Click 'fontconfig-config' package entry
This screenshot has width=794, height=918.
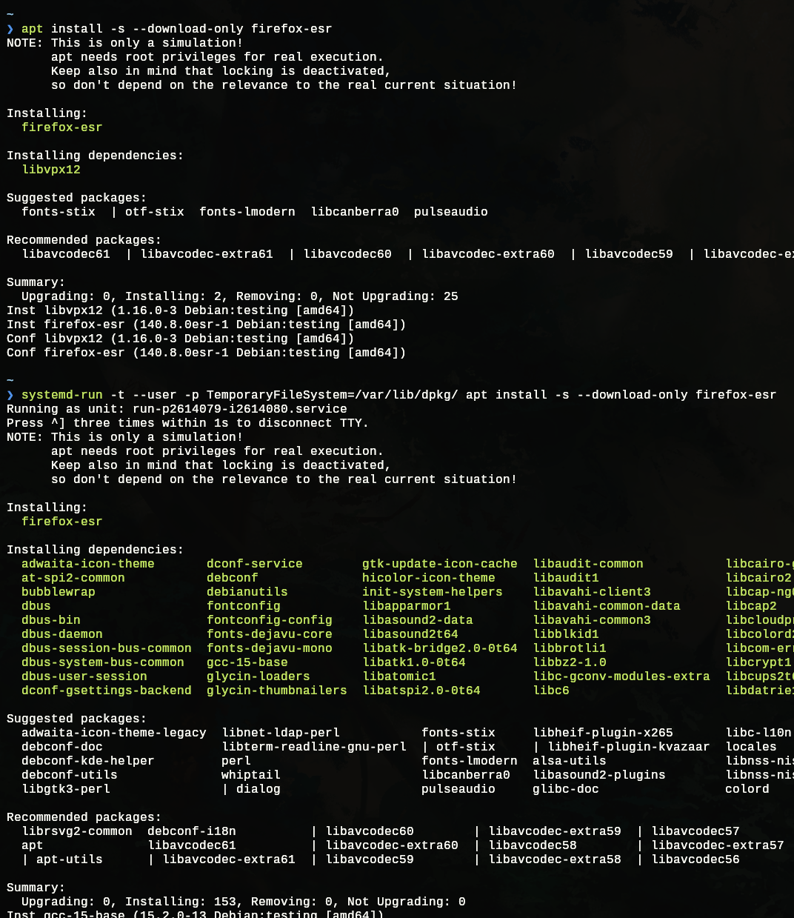(270, 620)
